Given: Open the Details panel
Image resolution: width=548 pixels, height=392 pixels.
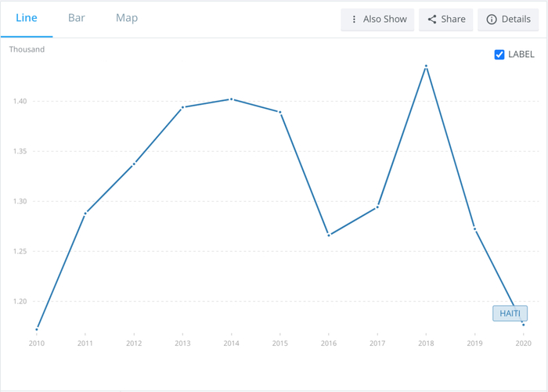Looking at the screenshot, I should [x=508, y=20].
